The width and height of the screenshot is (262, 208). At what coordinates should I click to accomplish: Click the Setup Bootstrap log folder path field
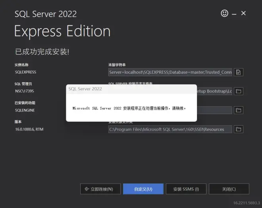(x=214, y=91)
